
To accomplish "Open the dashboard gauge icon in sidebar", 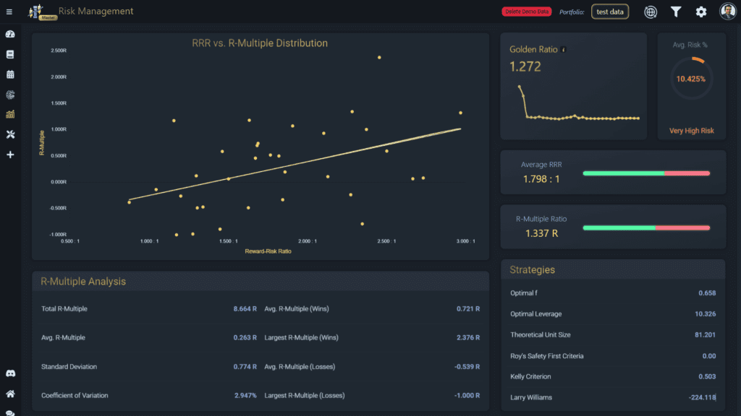I will (x=10, y=34).
